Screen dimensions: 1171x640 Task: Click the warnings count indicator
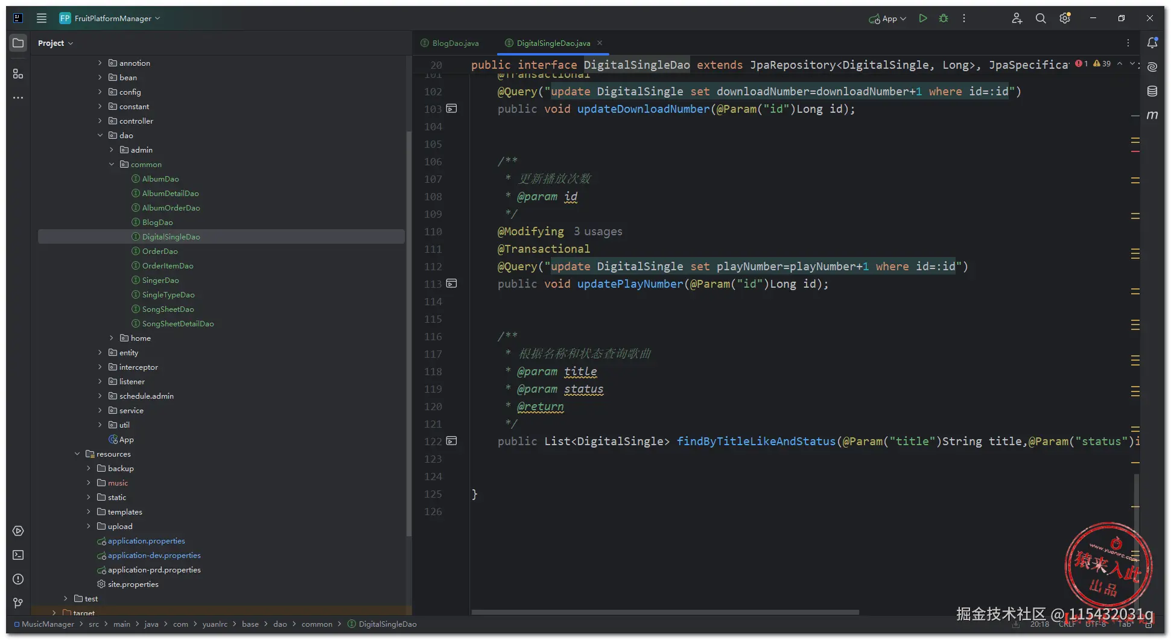pos(1102,63)
